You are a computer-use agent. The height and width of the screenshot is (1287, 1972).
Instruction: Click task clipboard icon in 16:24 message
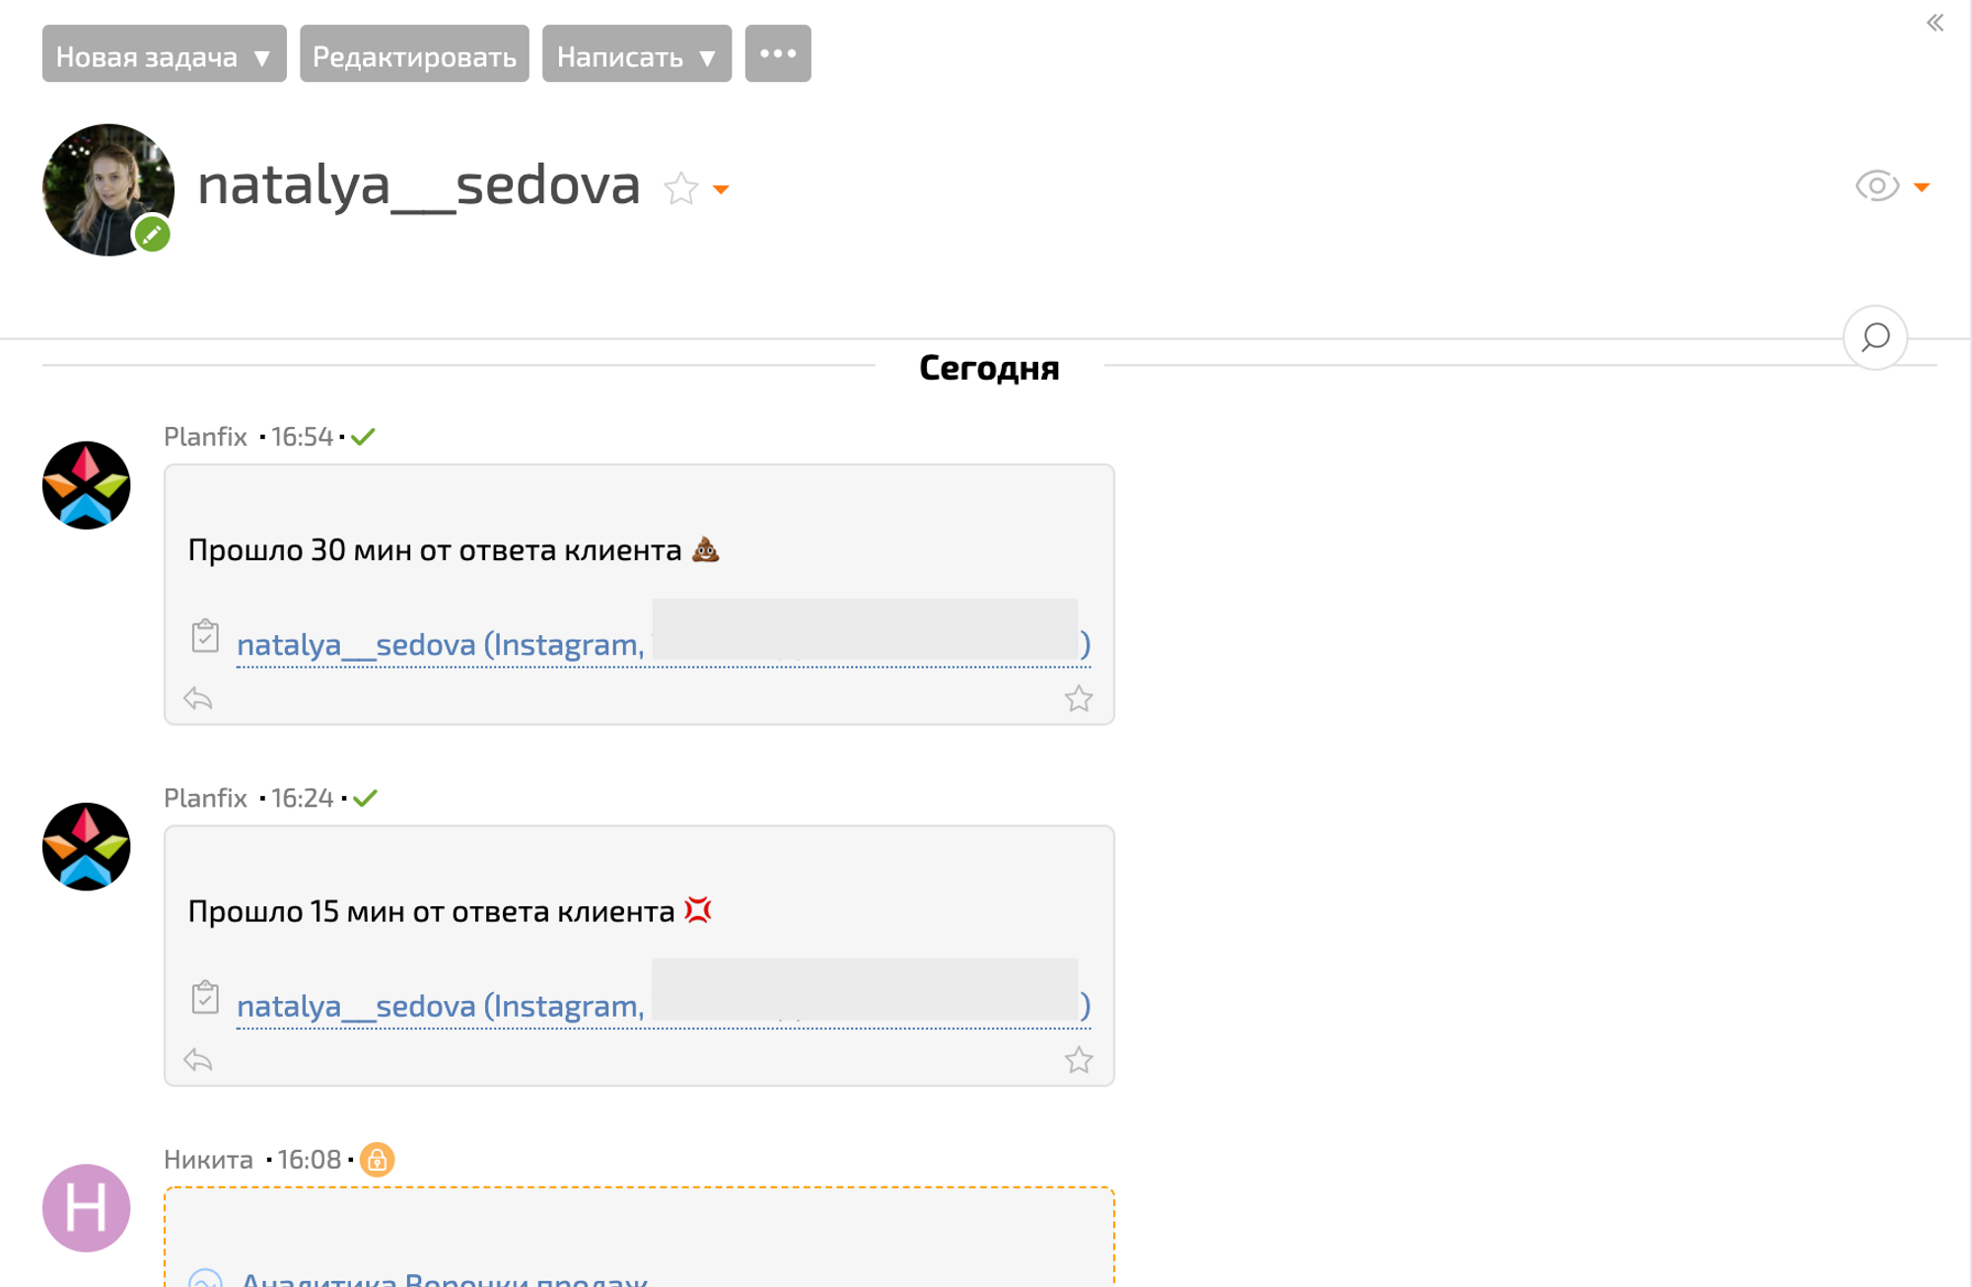[205, 997]
